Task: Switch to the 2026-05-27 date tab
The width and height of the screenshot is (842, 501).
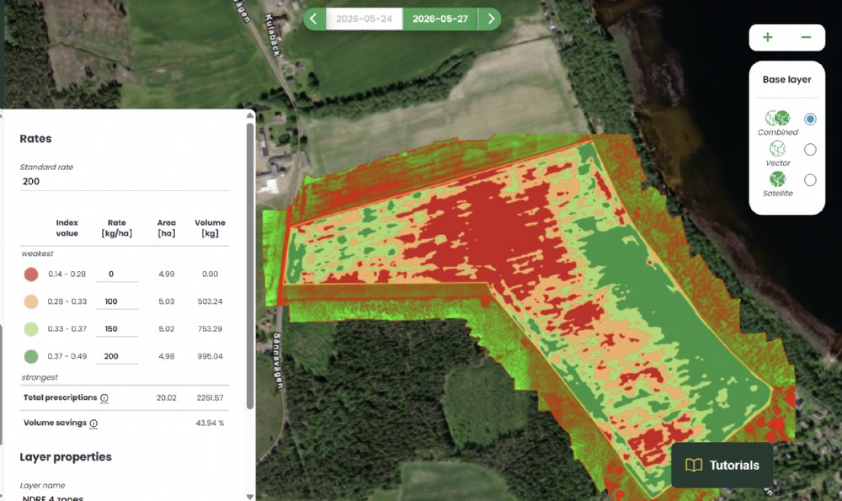Action: tap(440, 19)
